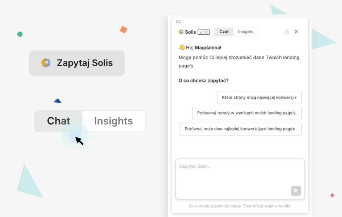
Task: Switch to the Czat tab
Action: point(224,32)
